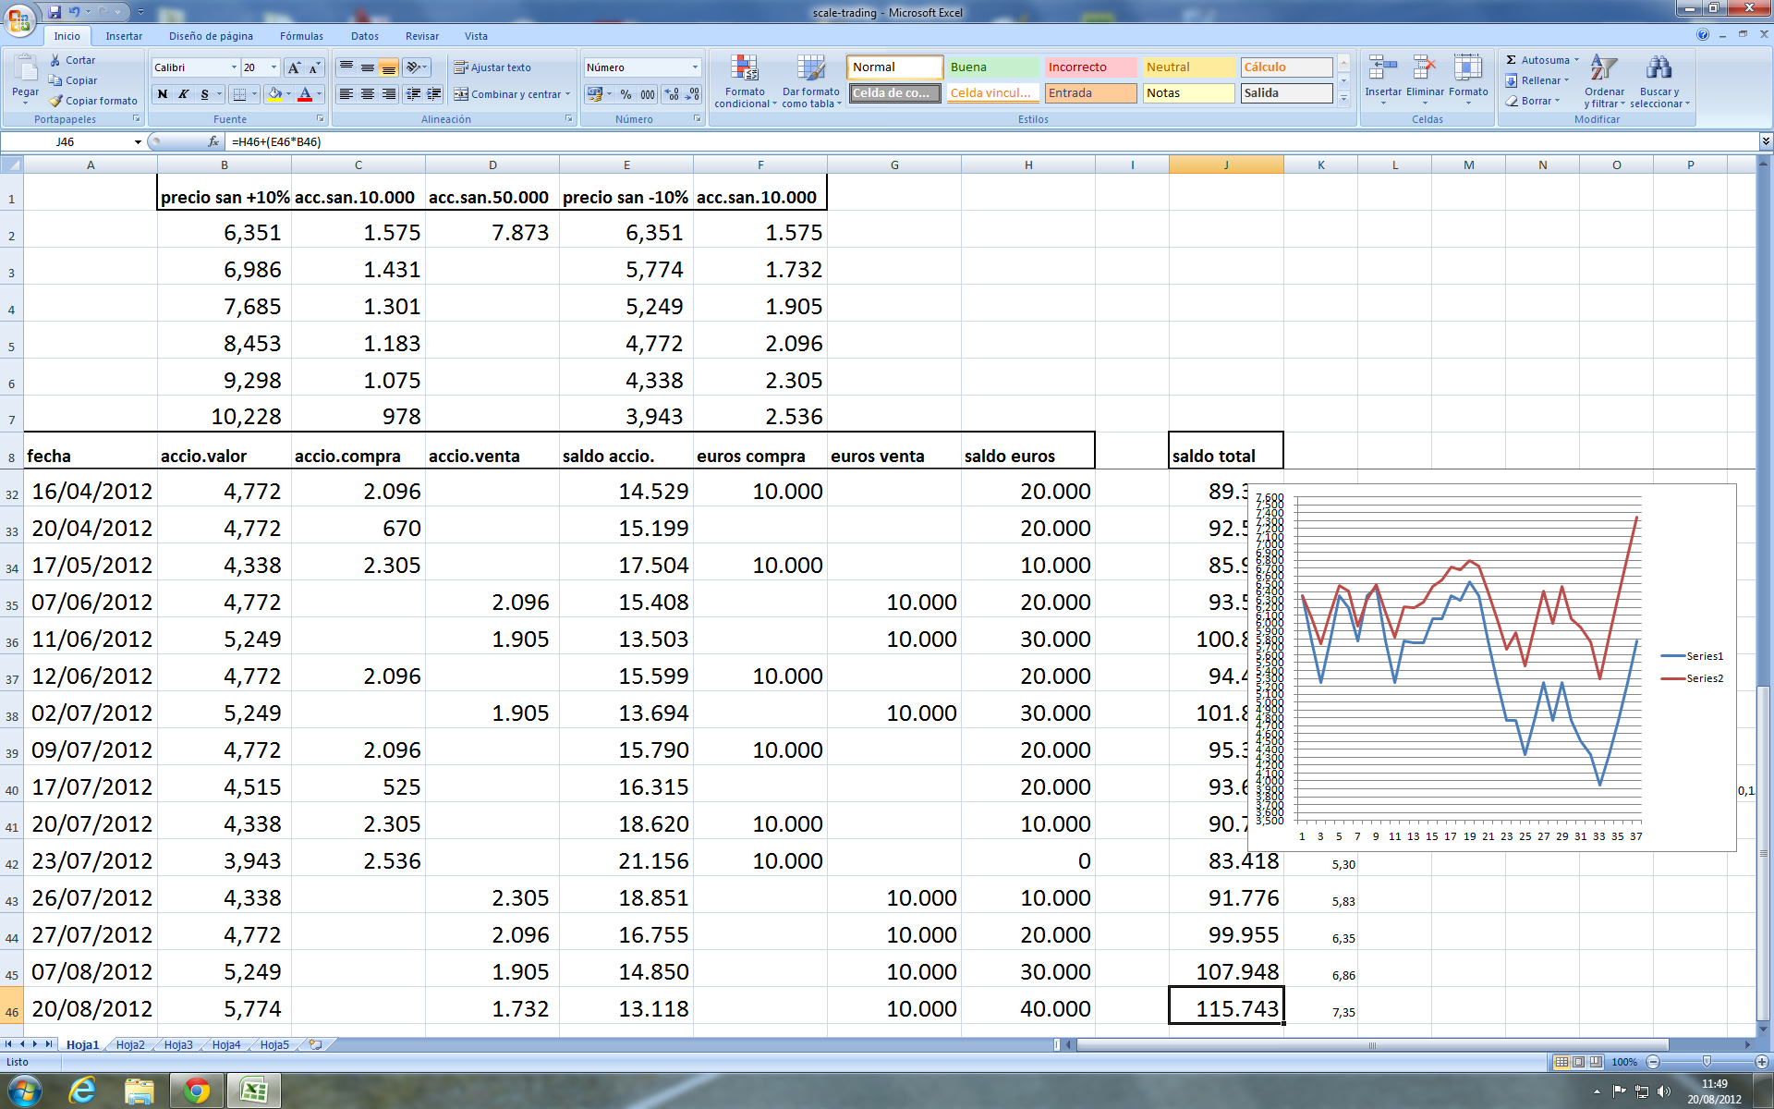Click the percent style icon
1774x1109 pixels.
point(626,94)
